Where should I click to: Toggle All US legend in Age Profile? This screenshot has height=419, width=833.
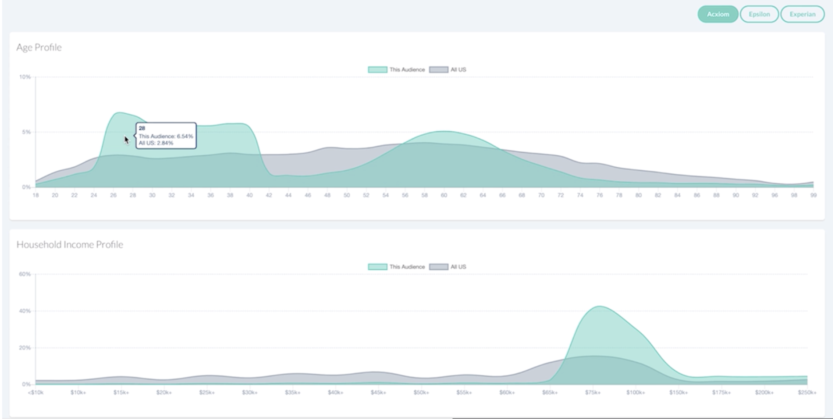(458, 70)
